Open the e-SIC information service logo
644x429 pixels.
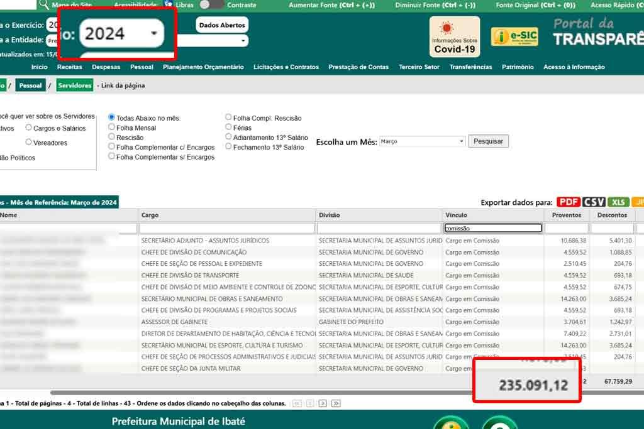[514, 36]
